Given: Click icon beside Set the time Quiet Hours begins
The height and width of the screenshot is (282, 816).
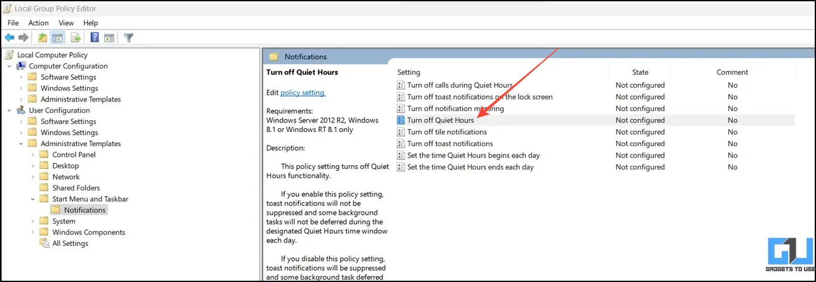Looking at the screenshot, I should point(401,156).
